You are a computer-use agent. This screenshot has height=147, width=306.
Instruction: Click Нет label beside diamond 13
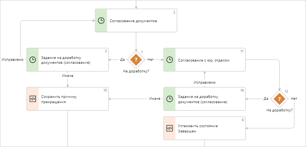(294, 99)
